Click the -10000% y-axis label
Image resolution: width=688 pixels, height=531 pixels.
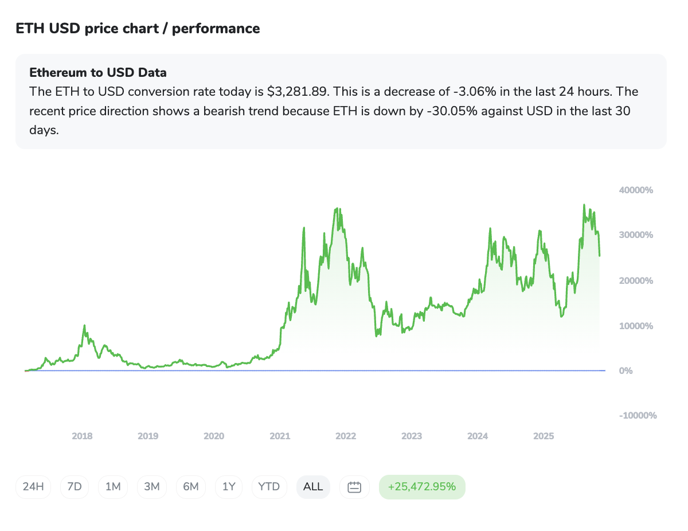[638, 416]
